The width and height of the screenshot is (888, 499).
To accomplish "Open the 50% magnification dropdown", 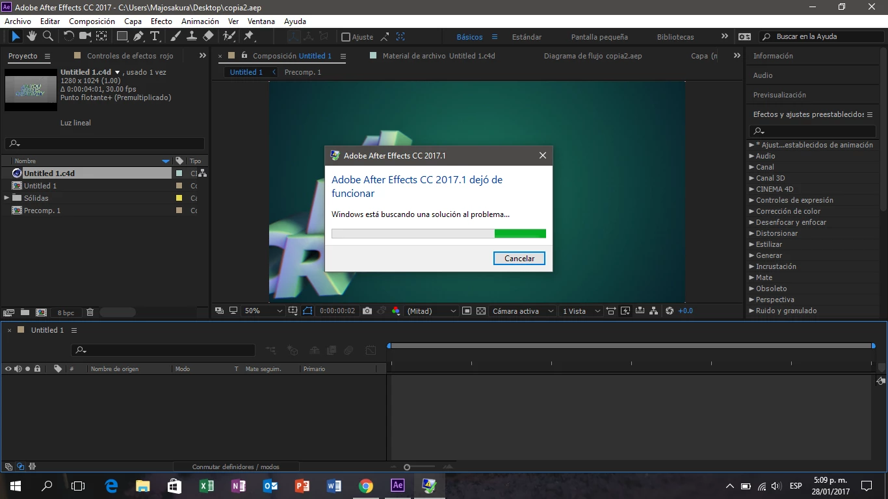I will tap(263, 311).
